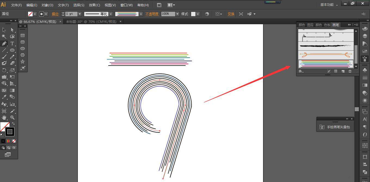Select the Shape Builder tool

tap(4, 84)
